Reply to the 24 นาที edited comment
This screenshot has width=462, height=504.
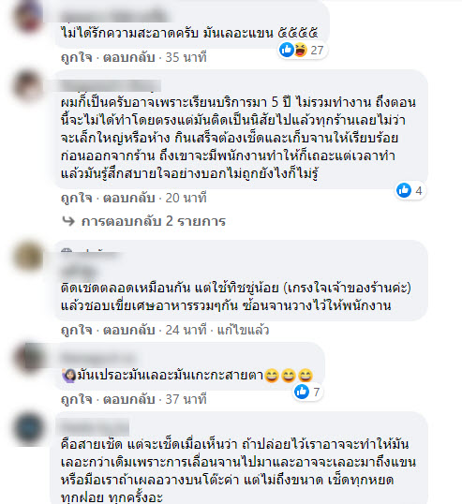point(129,330)
